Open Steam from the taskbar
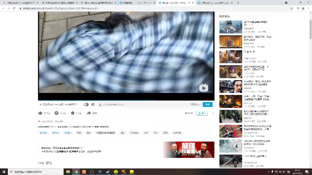The height and width of the screenshot is (175, 312). click(108, 171)
